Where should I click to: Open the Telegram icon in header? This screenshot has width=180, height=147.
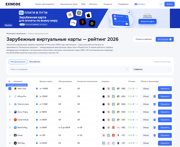pos(161,4)
